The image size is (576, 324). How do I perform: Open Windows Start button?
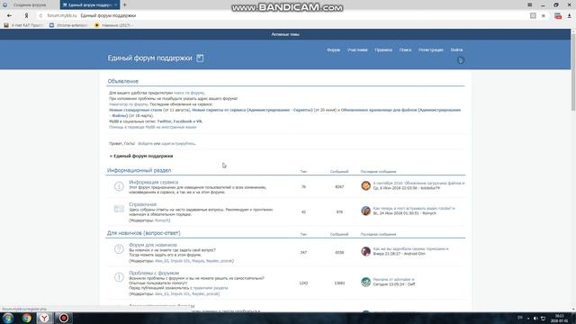tap(8, 318)
